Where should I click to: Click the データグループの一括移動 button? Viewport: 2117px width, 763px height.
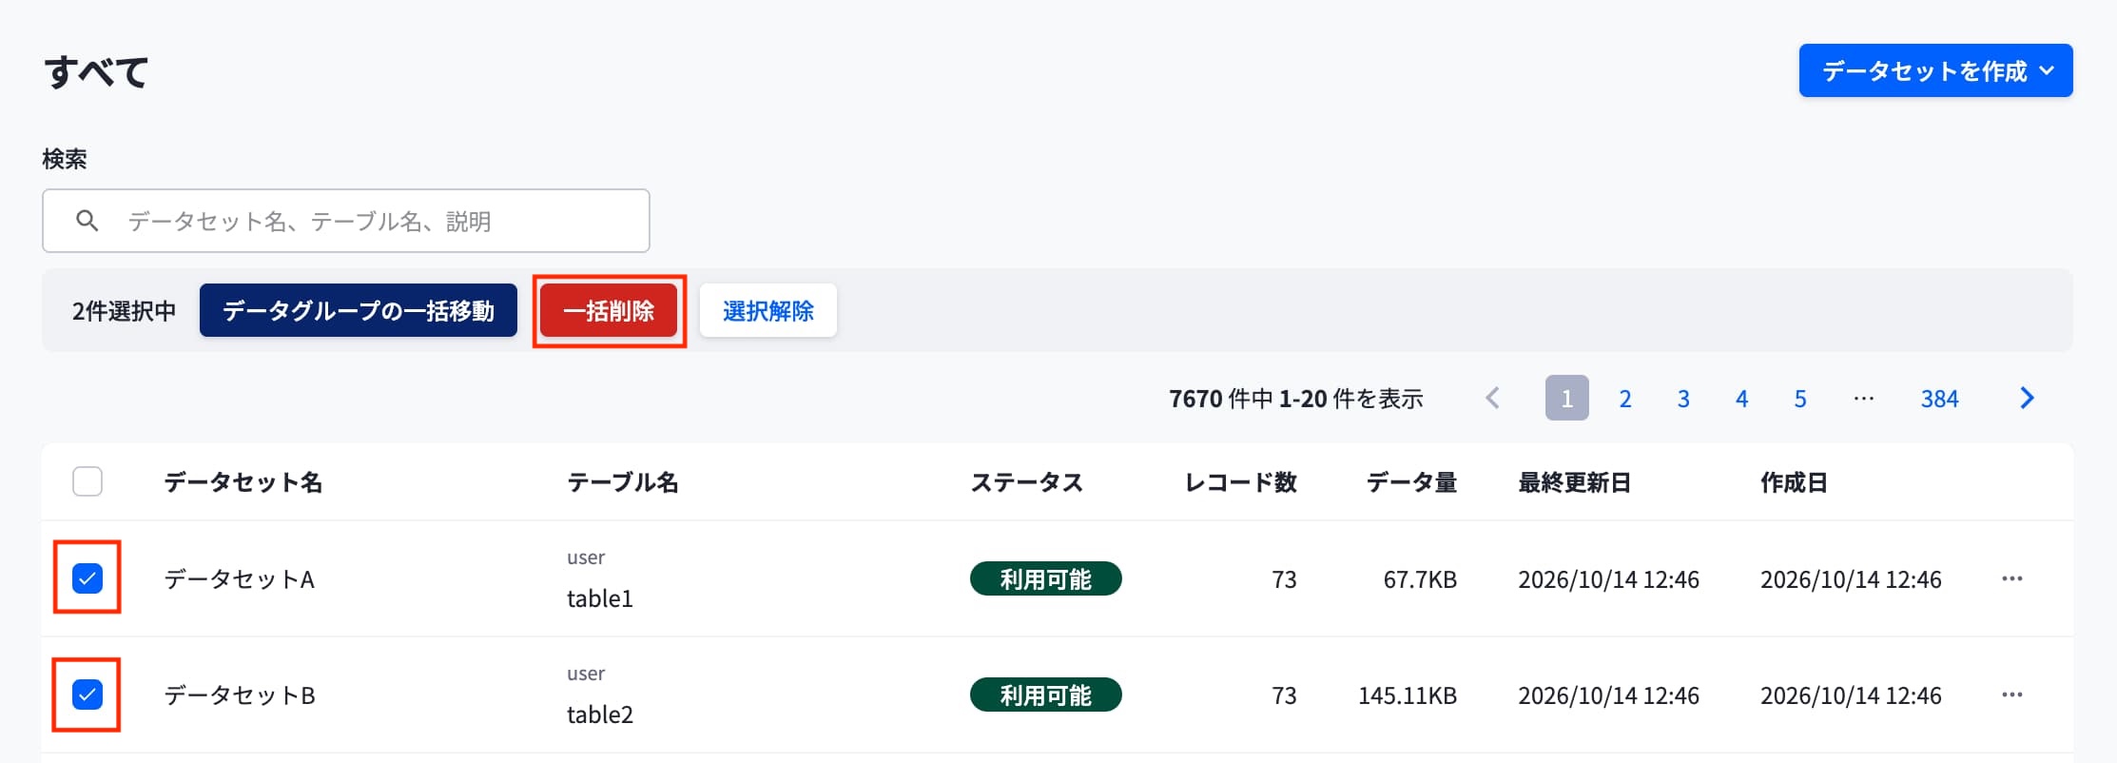coord(359,310)
